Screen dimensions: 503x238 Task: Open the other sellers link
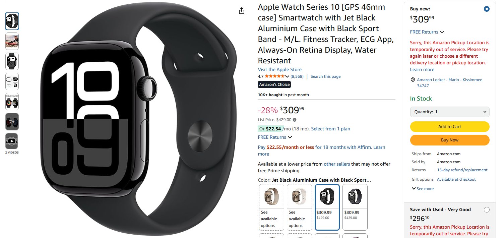click(x=337, y=164)
